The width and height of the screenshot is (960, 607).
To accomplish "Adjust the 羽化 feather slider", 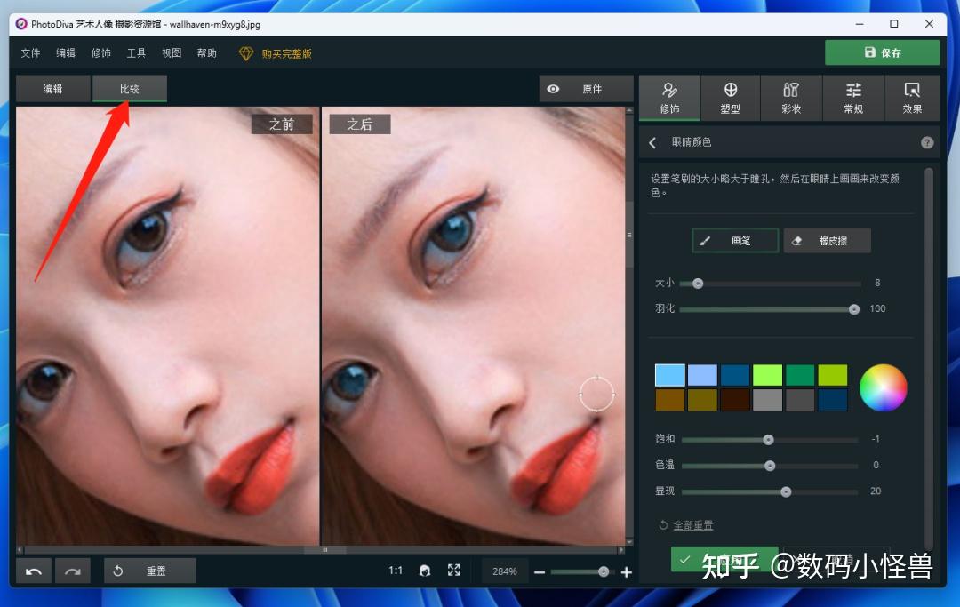I will click(x=770, y=309).
